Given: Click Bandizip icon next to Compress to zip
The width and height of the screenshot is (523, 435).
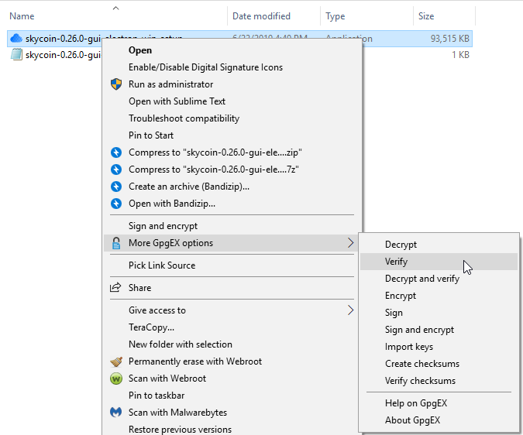Looking at the screenshot, I should pos(116,152).
